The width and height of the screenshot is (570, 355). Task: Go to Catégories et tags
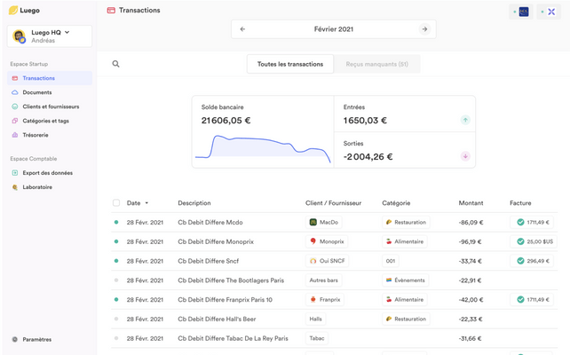pyautogui.click(x=45, y=121)
